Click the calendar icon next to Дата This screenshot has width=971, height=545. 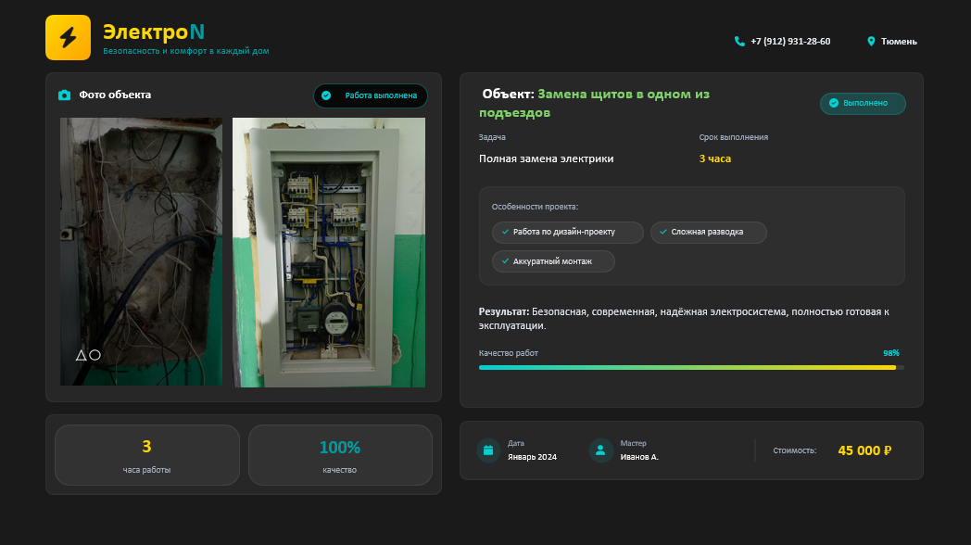pyautogui.click(x=488, y=450)
